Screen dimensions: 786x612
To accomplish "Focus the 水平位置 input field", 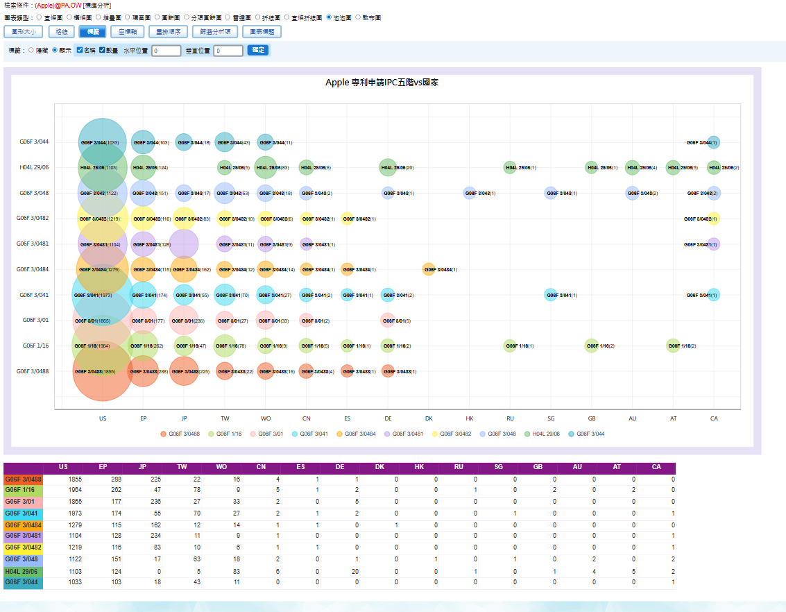I will (166, 51).
